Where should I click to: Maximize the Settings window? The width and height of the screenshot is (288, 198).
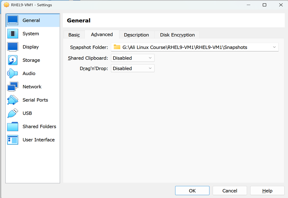[x=264, y=5]
